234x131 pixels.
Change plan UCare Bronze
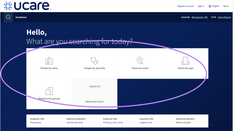[x=224, y=17]
